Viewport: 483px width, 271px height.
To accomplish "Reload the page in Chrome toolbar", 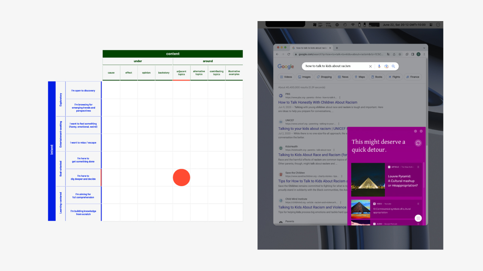I will click(x=289, y=54).
